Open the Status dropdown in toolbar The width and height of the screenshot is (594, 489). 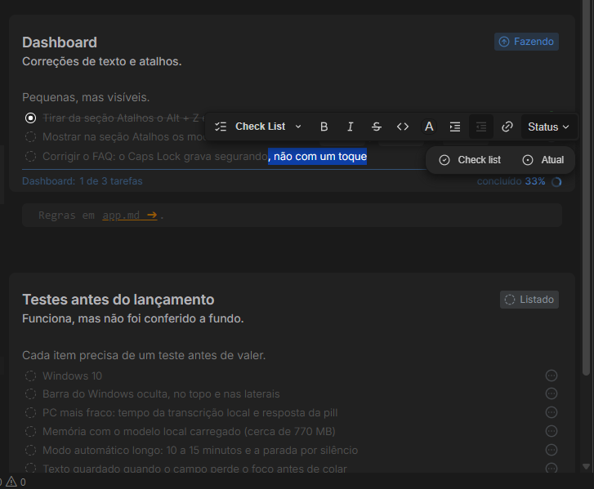click(548, 127)
